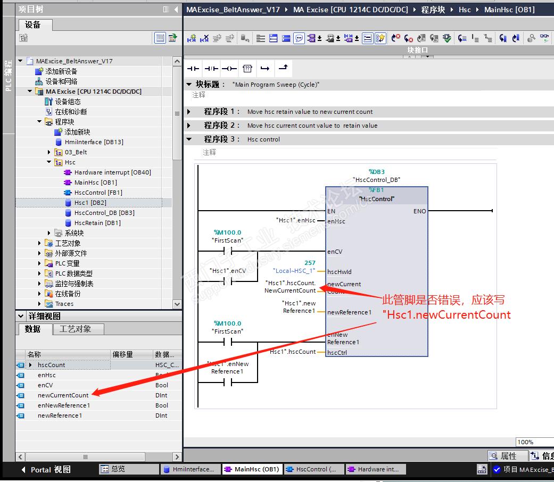Click the Hsc breadcrumb in path

coord(465,10)
